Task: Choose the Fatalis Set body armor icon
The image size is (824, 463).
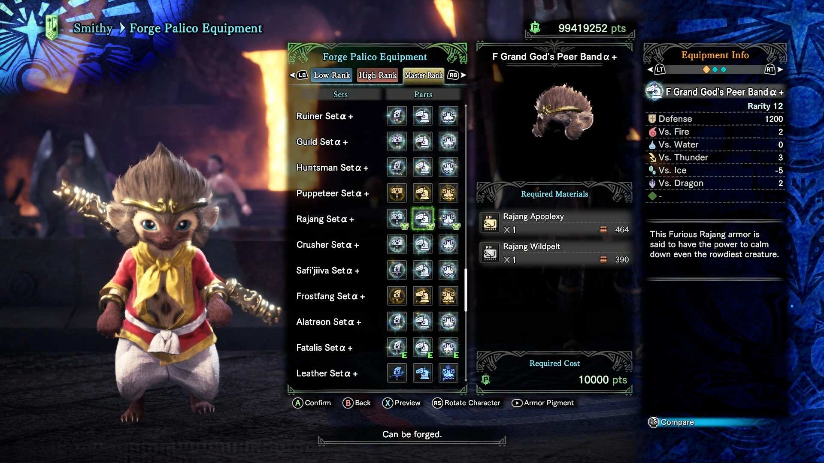Action: pos(448,348)
